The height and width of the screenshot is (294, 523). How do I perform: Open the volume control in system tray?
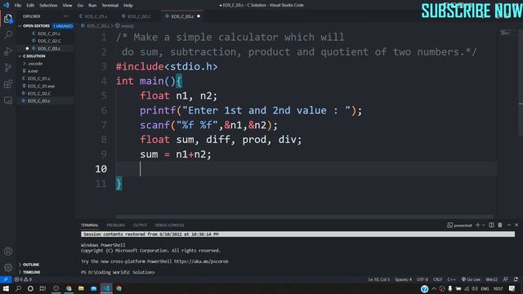coord(475,288)
